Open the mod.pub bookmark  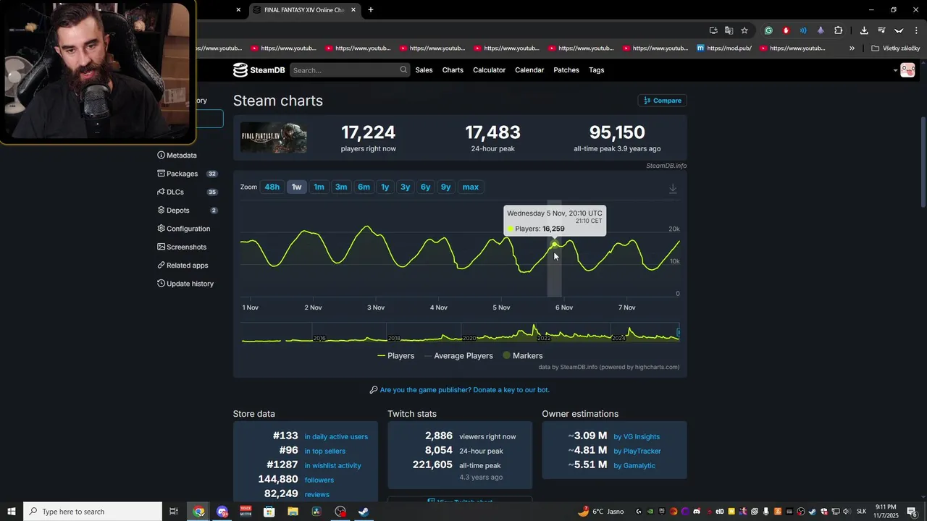[x=724, y=48]
